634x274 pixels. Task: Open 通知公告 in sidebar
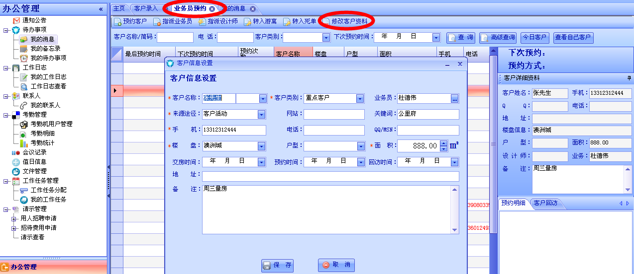tap(34, 20)
